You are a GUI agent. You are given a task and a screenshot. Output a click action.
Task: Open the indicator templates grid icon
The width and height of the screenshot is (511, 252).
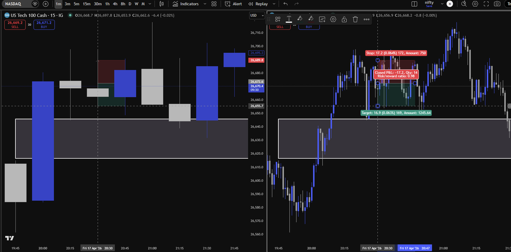coord(214,4)
